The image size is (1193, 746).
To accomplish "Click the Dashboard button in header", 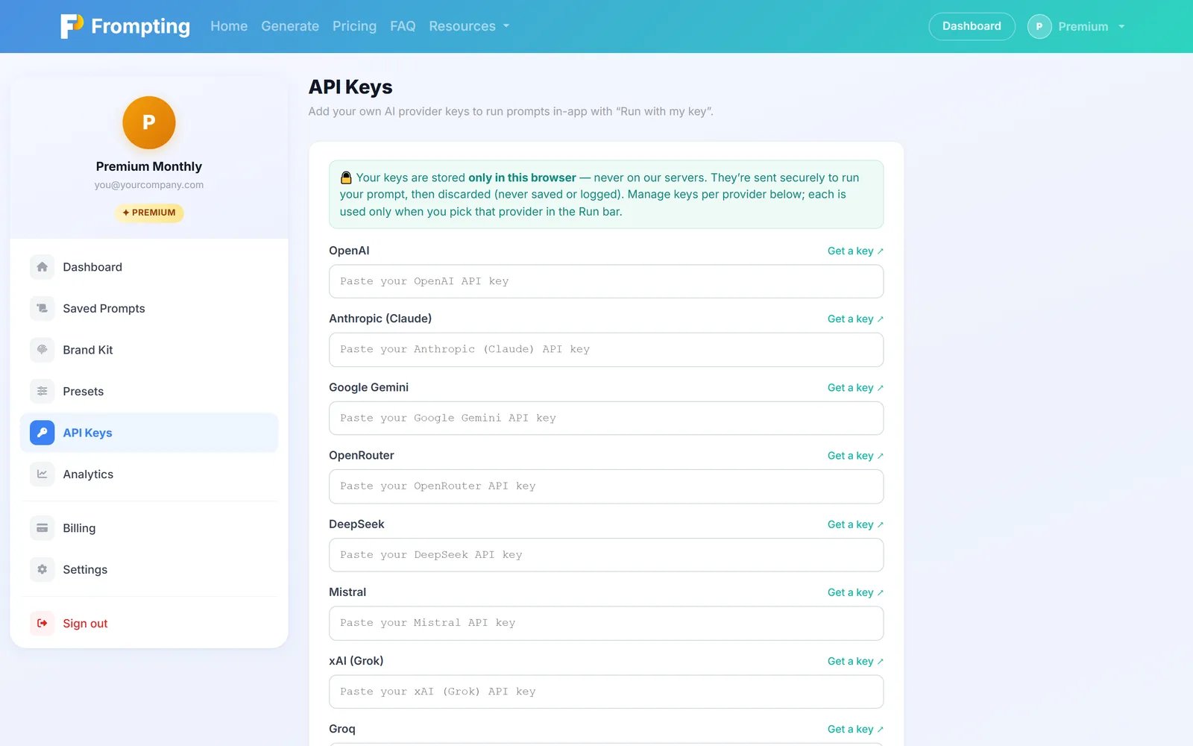I will click(x=972, y=26).
